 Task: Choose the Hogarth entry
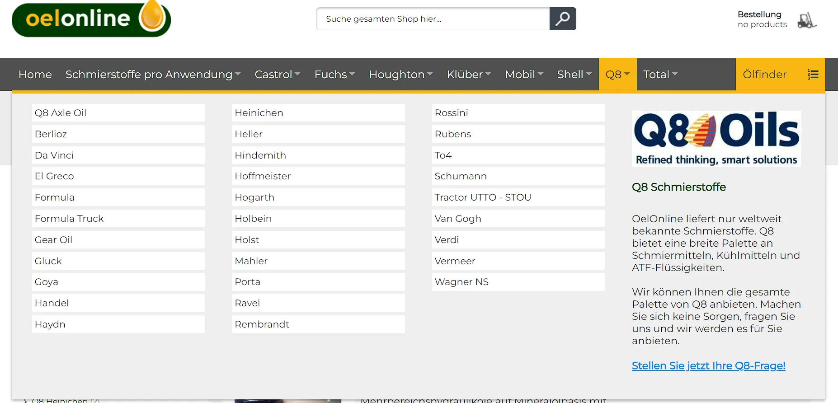pyautogui.click(x=318, y=197)
